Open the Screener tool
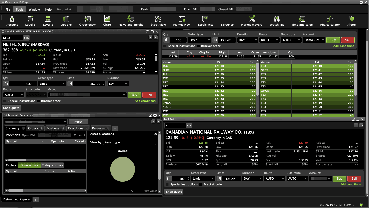The height and width of the screenshot is (208, 369). pyautogui.click(x=227, y=21)
